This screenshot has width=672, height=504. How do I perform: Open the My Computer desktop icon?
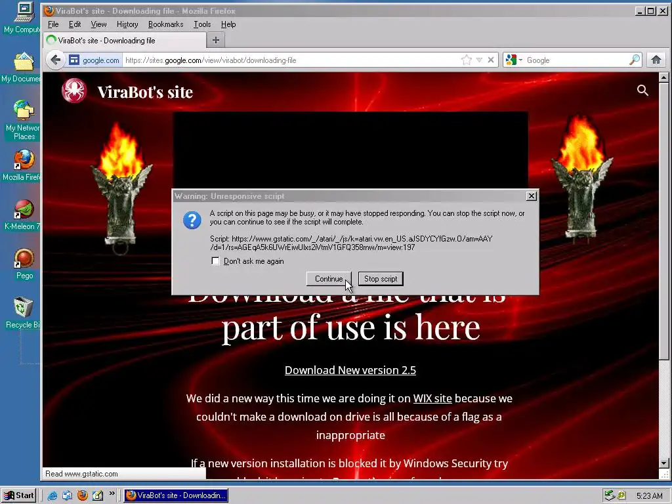(x=24, y=18)
